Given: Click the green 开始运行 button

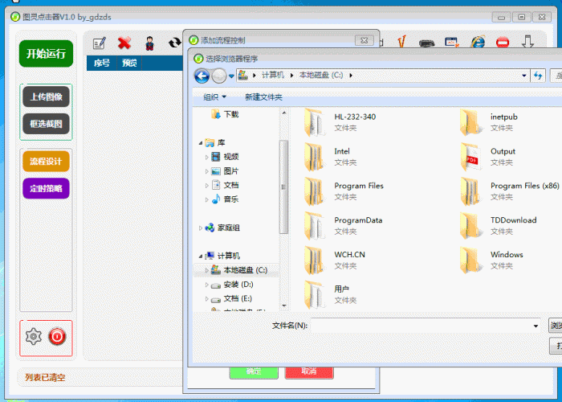Looking at the screenshot, I should [x=47, y=54].
